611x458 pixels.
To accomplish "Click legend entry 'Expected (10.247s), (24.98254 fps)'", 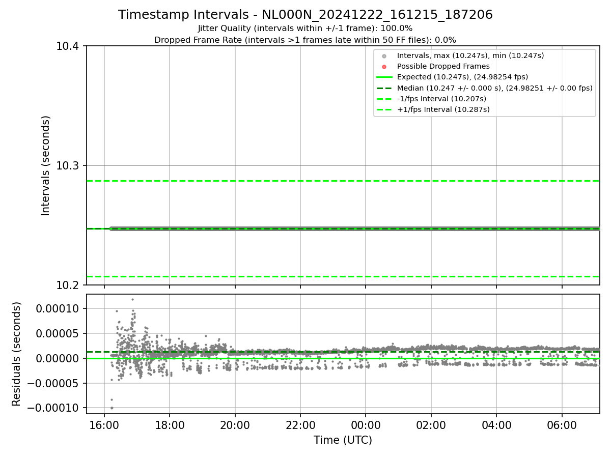I will point(462,77).
